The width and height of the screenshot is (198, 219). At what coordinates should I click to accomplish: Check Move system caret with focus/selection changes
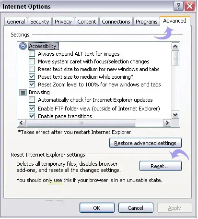coord(32,61)
